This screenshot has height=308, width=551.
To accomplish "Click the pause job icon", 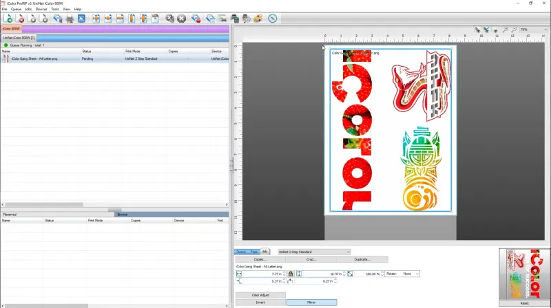I will point(44,19).
